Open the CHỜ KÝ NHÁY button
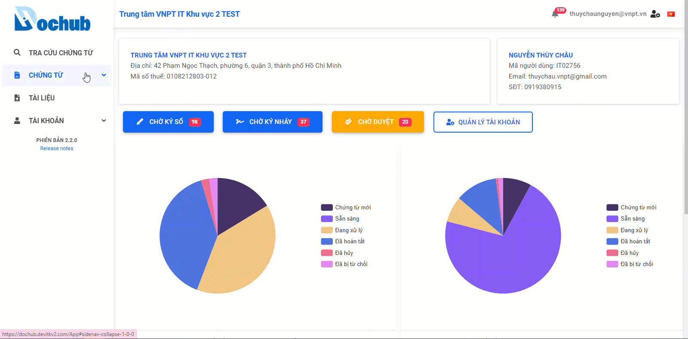 pyautogui.click(x=273, y=122)
